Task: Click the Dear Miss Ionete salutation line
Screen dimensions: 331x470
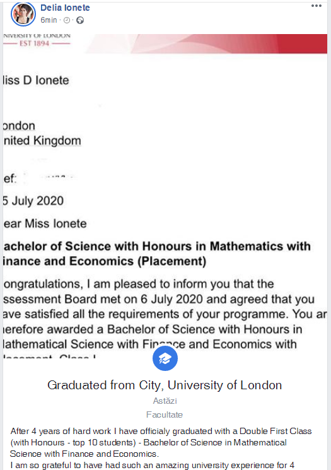Action: point(45,223)
